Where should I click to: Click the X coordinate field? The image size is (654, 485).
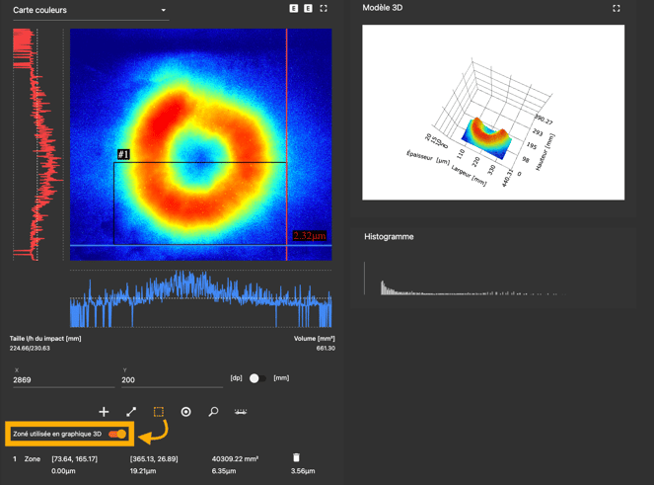59,379
